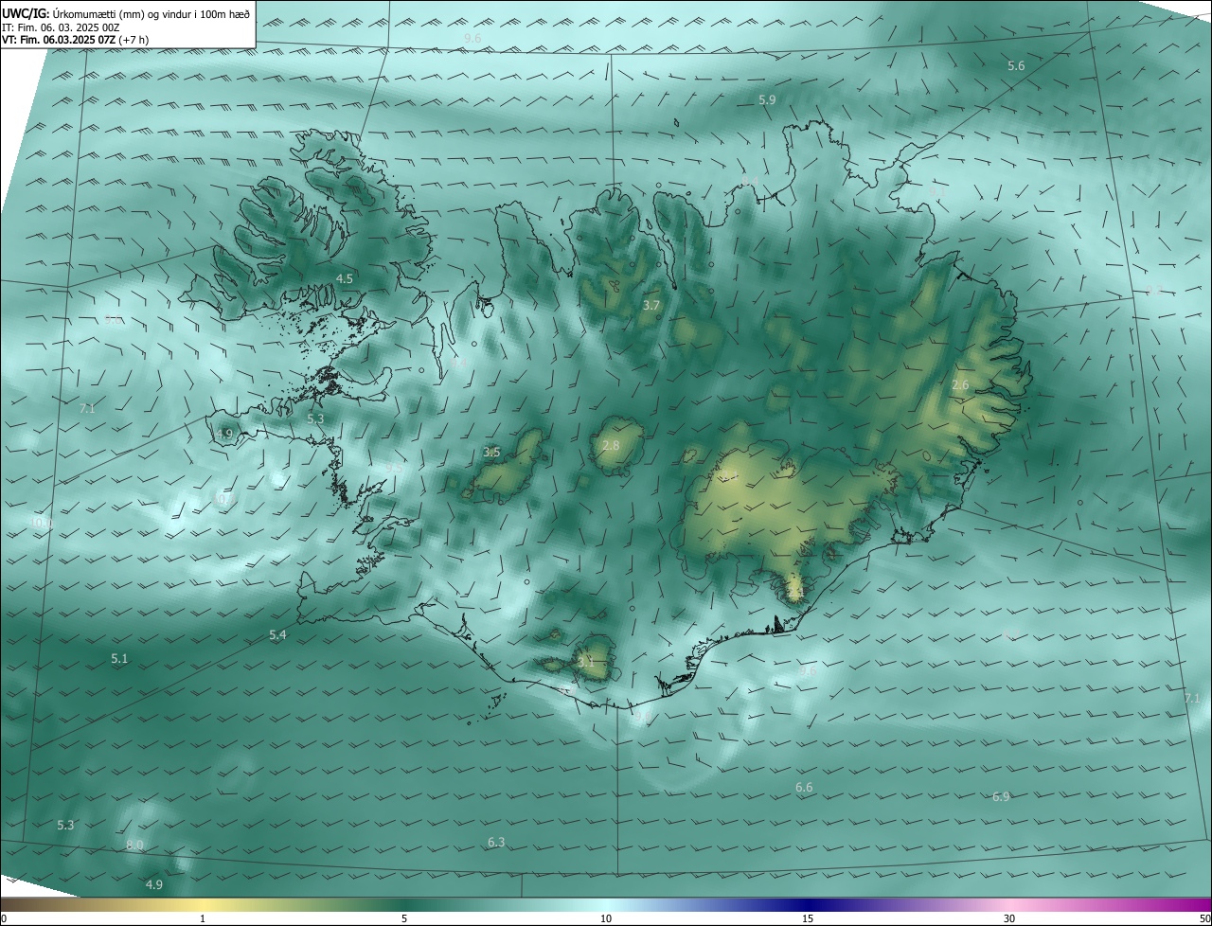Screen dimensions: 1212x926
Task: Click the 5.1 value over the ocean
Action: point(119,658)
